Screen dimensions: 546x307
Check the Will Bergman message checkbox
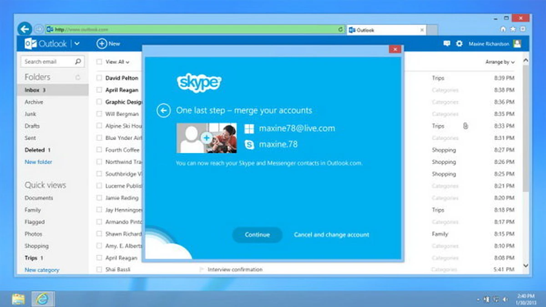pos(99,114)
